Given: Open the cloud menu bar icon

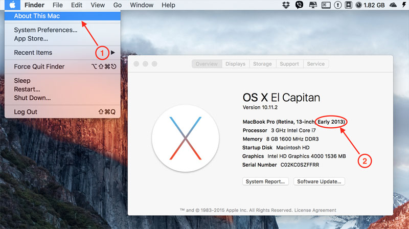Looking at the screenshot, I should 393,5.
